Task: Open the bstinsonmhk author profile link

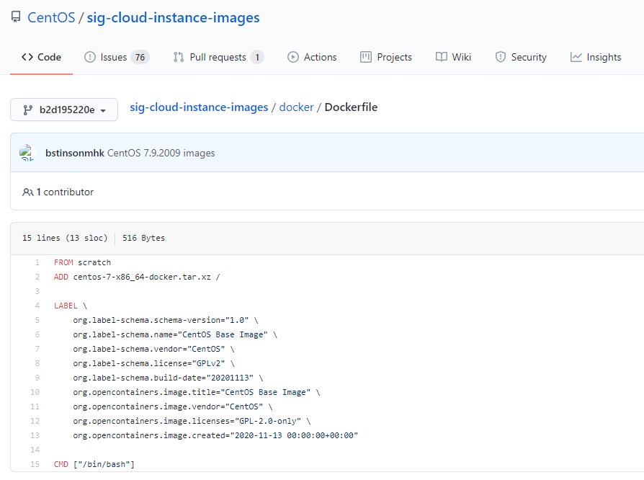Action: 75,153
